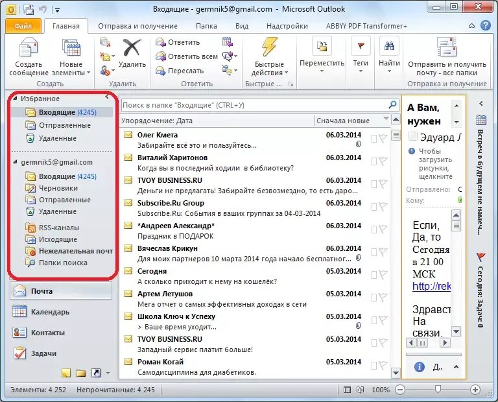
Task: Switch to the Отправка и получение tab
Action: [137, 26]
